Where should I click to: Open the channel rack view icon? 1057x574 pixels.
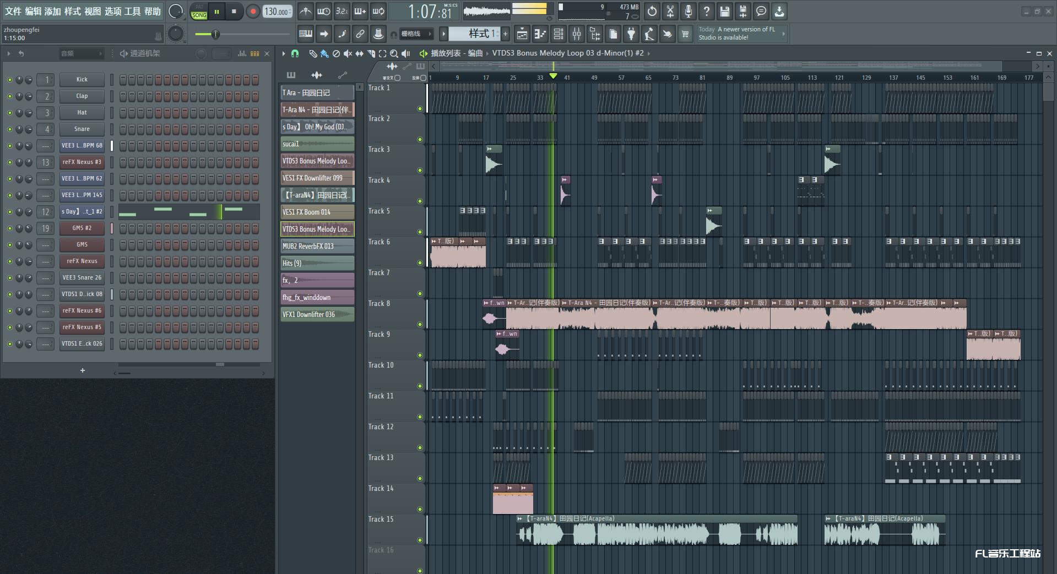(x=558, y=34)
